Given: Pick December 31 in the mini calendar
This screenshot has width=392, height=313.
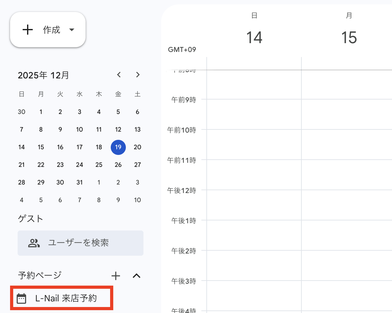Looking at the screenshot, I should click(80, 182).
